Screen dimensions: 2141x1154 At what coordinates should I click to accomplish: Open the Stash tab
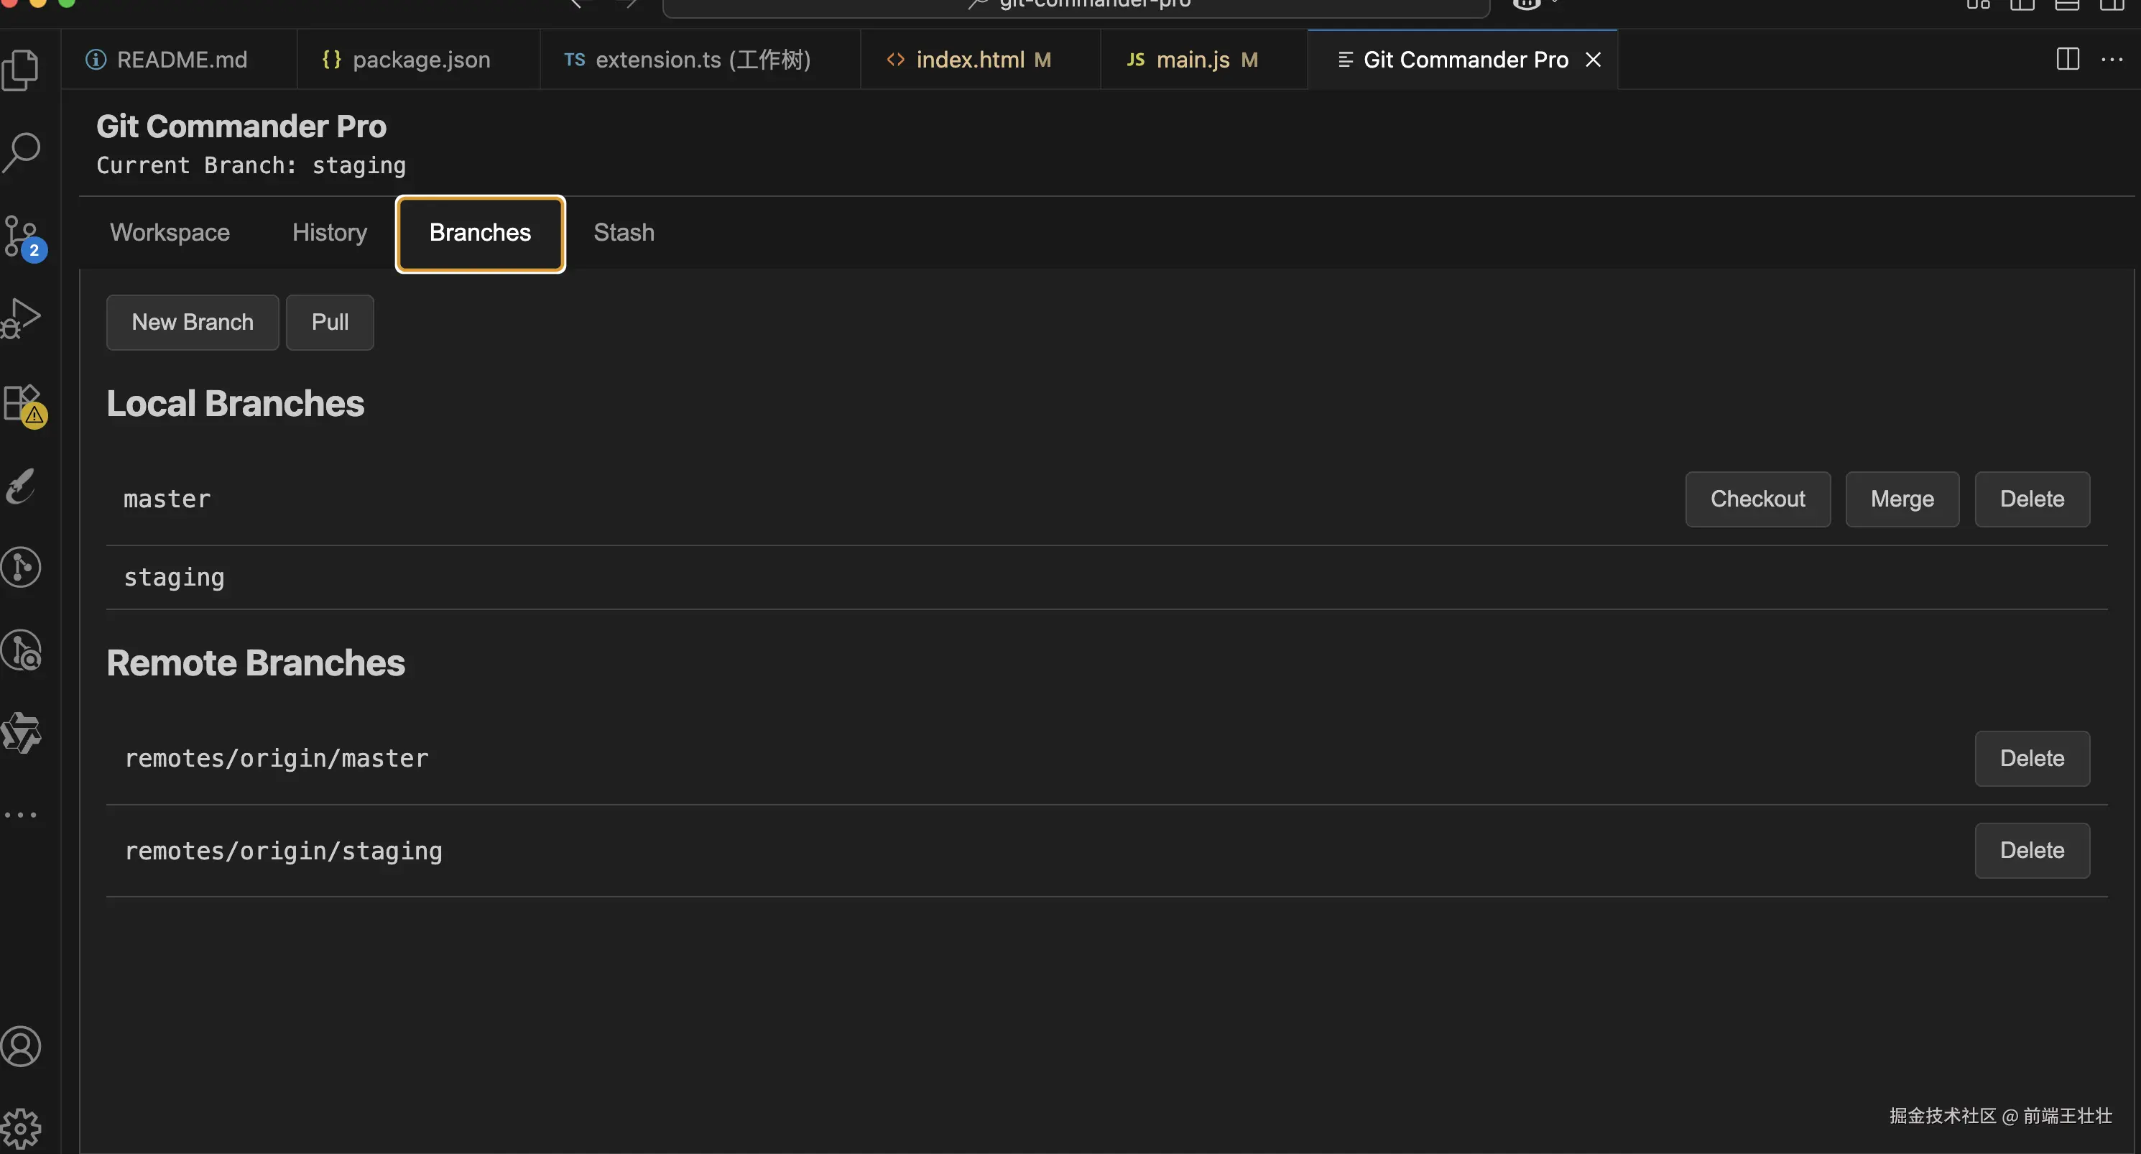pos(624,233)
